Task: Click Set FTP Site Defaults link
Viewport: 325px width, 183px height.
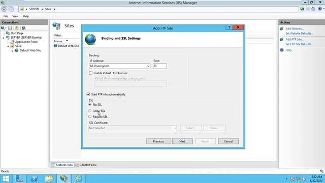Action: pyautogui.click(x=299, y=44)
